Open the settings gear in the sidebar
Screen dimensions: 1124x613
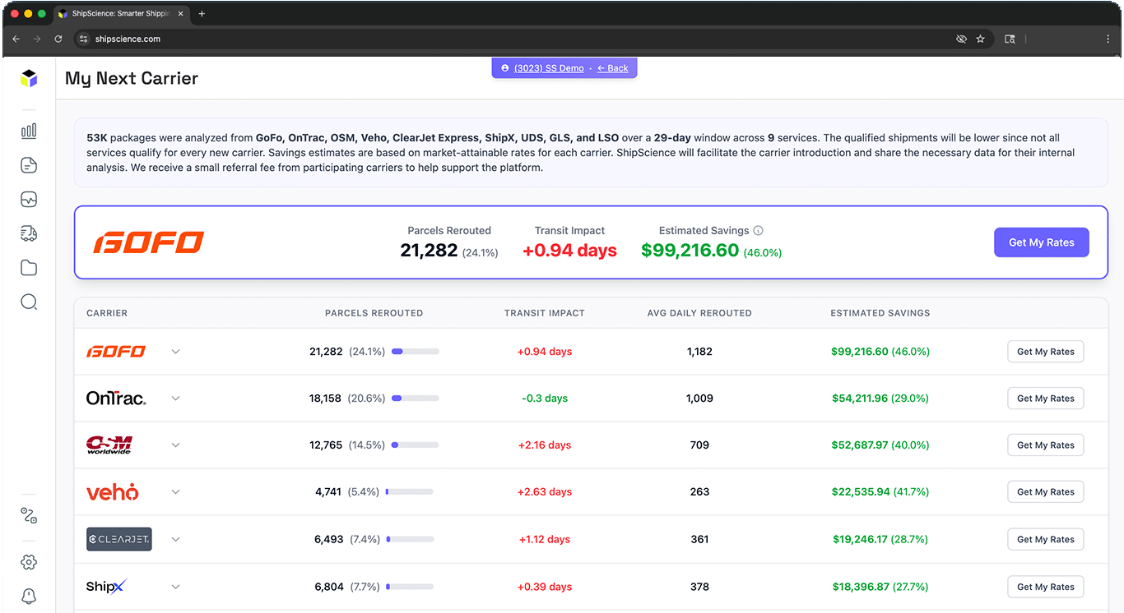click(29, 562)
